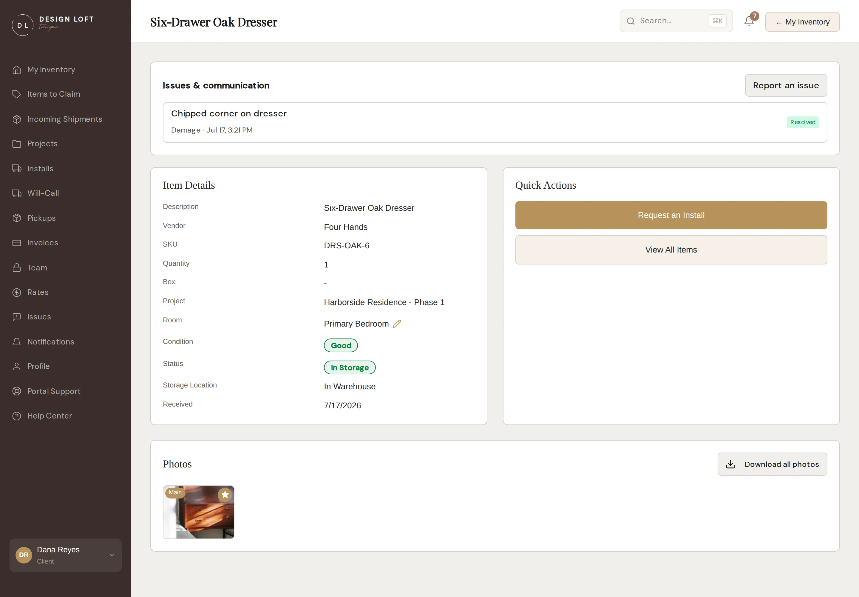Click the Report an issue button
The width and height of the screenshot is (859, 597).
coord(786,85)
